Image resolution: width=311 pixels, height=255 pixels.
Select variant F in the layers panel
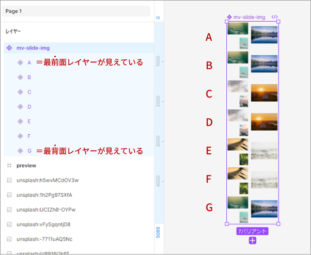click(x=29, y=136)
